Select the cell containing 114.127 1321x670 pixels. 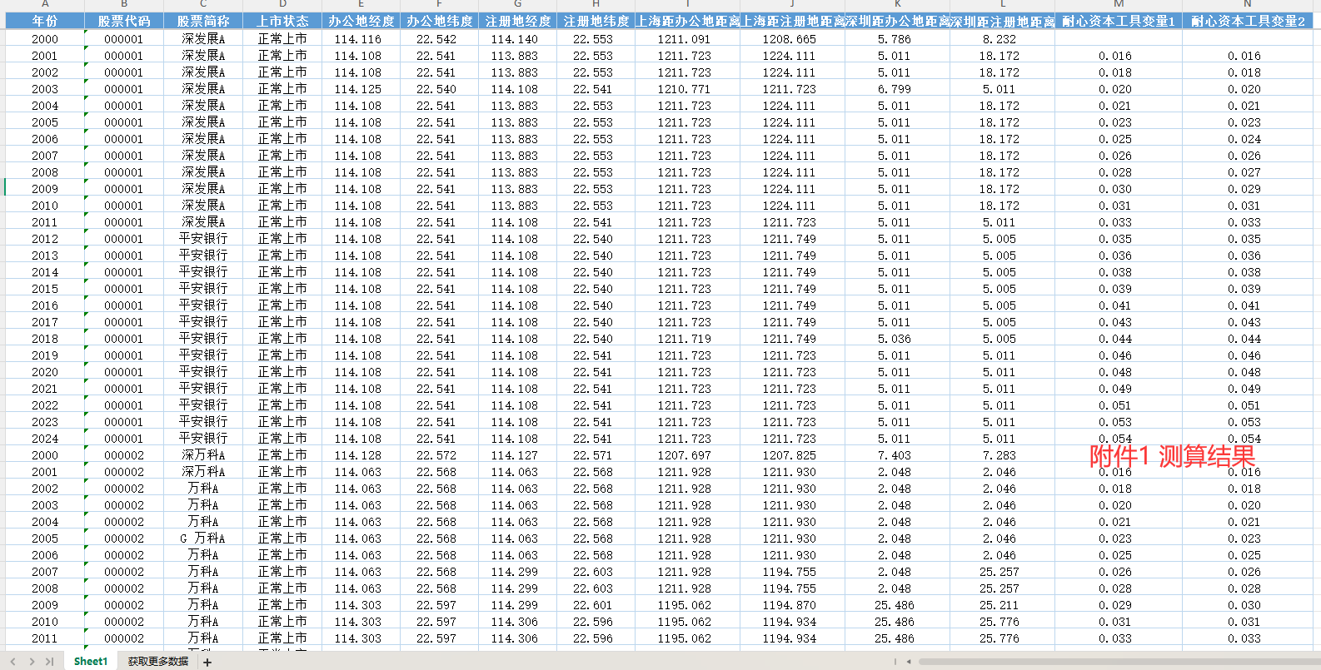click(517, 455)
